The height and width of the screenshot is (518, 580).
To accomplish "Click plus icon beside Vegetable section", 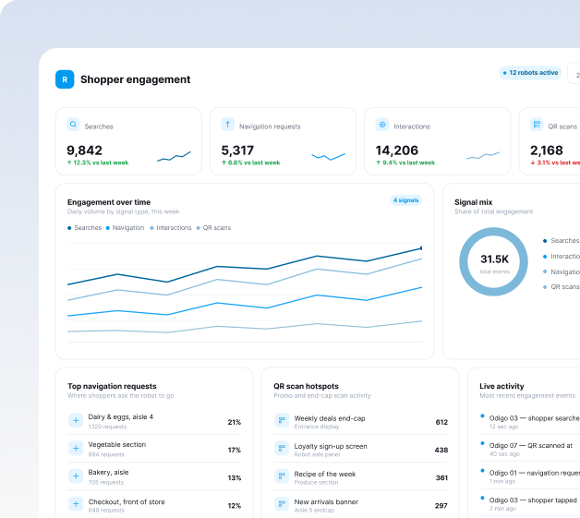I will click(x=76, y=448).
